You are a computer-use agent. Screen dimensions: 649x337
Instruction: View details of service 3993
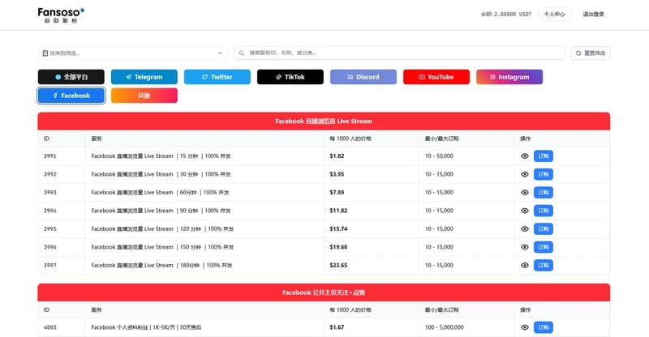pos(524,193)
